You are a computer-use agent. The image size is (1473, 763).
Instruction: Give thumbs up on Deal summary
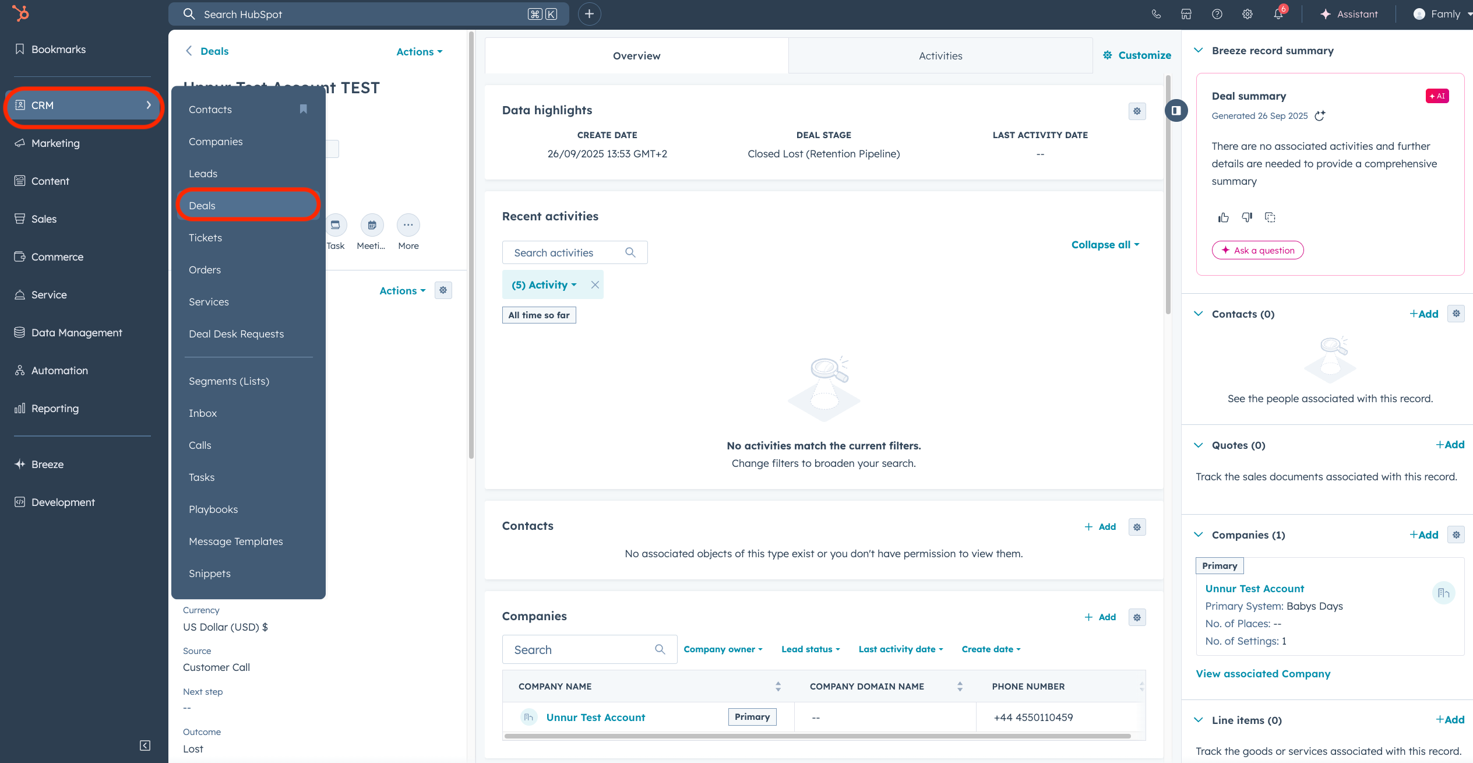click(1223, 217)
